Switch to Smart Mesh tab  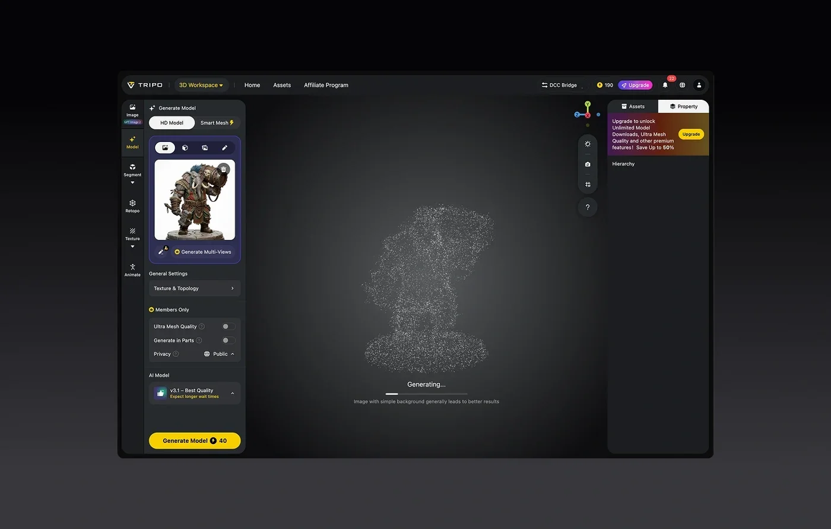tap(217, 123)
